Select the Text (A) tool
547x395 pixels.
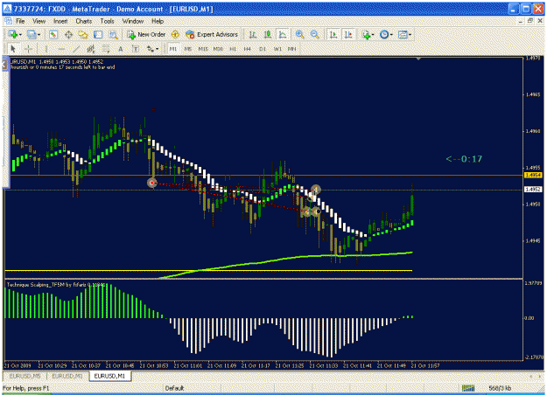121,49
